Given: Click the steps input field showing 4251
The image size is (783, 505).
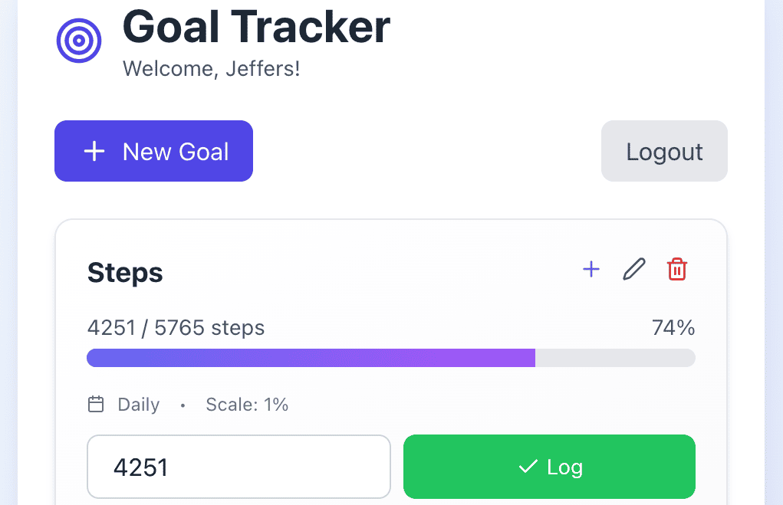Looking at the screenshot, I should tap(238, 466).
